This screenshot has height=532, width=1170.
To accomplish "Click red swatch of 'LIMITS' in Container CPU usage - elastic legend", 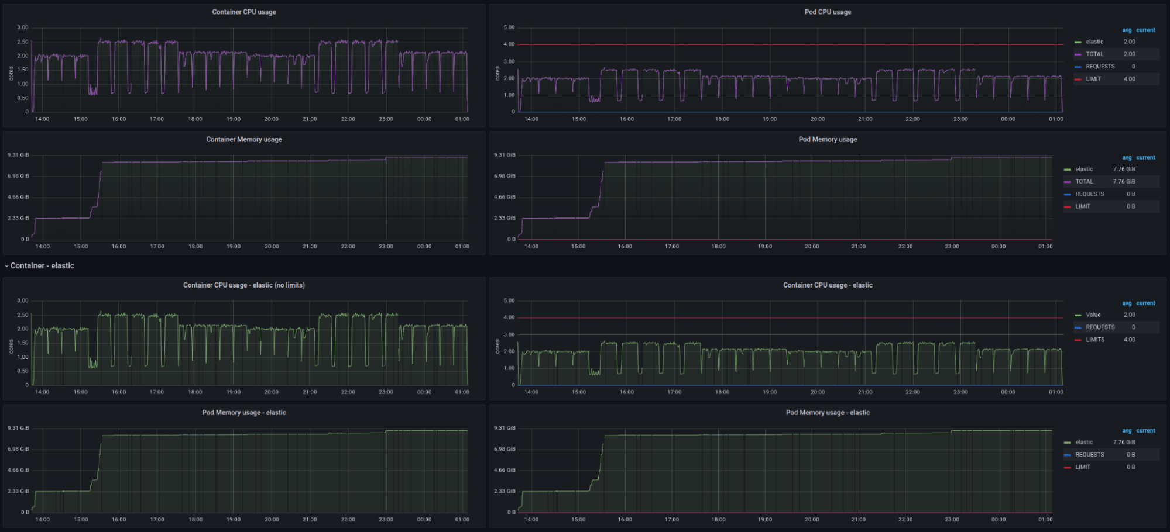I will click(1078, 340).
